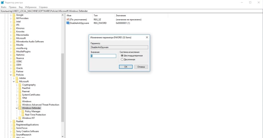Expand the Windows NT tree node
Screen dimensions: 263x138
(17, 118)
